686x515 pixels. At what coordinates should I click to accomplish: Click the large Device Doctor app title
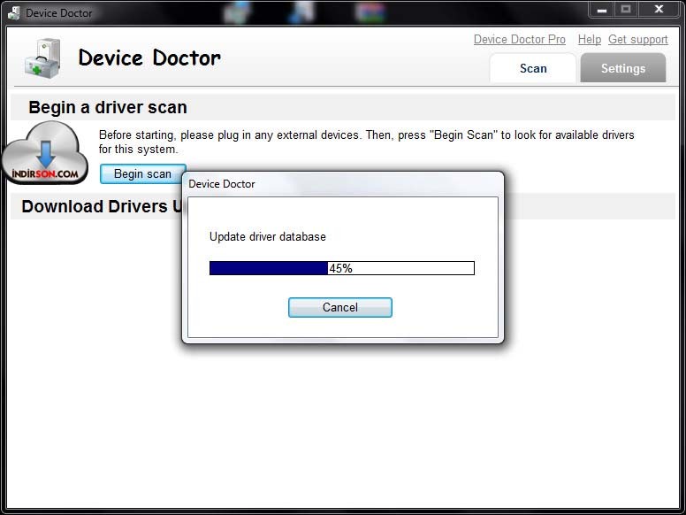point(149,58)
